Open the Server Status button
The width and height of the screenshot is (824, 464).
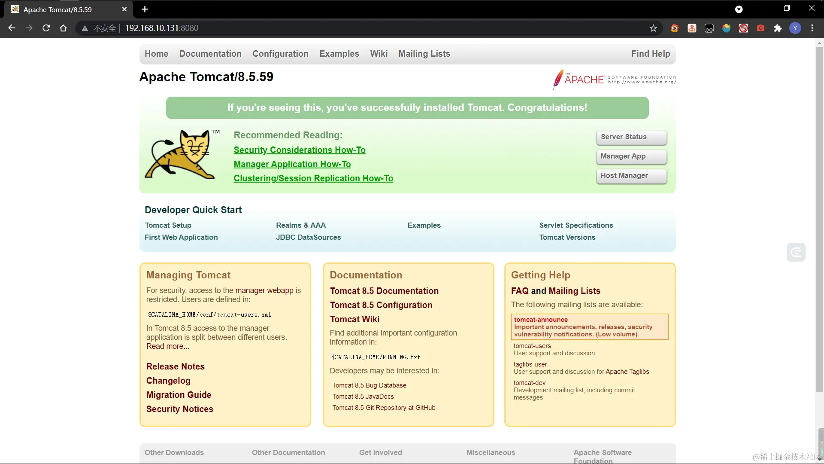[x=631, y=137]
